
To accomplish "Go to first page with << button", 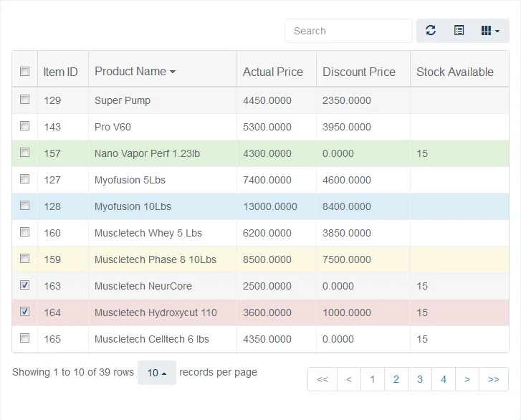I will tap(322, 379).
